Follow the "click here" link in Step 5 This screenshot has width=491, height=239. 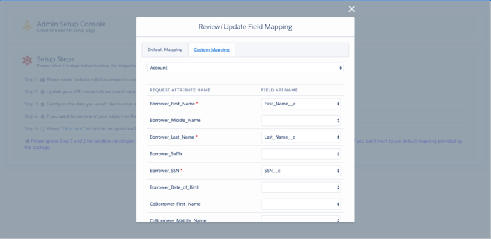point(72,128)
